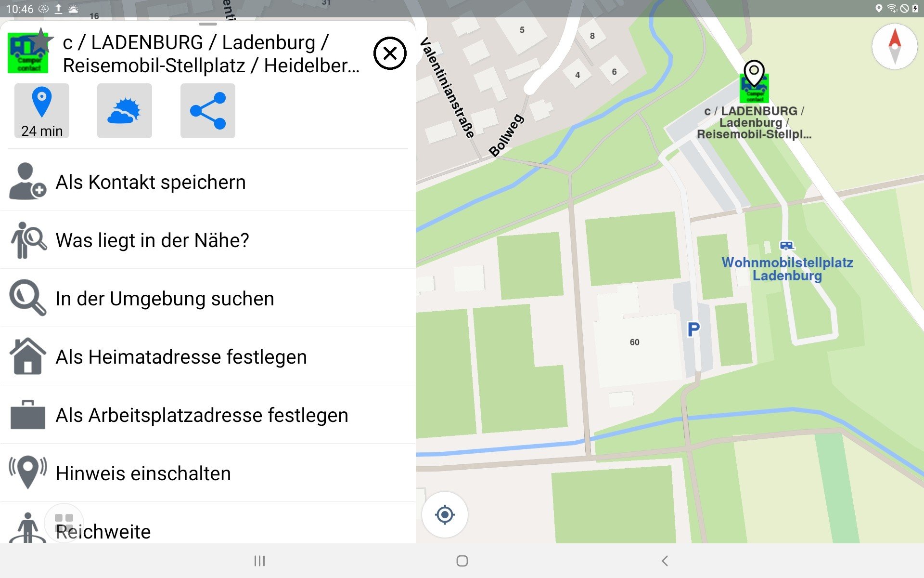Screen dimensions: 924x578
Task: Open weather forecast for this place
Action: point(125,111)
